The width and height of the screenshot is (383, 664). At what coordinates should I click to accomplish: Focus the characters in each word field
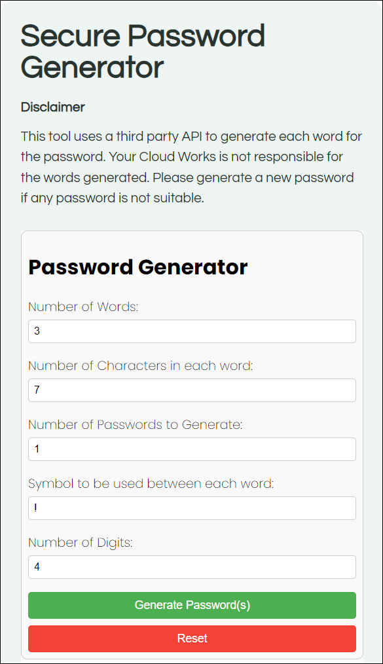pyautogui.click(x=192, y=390)
